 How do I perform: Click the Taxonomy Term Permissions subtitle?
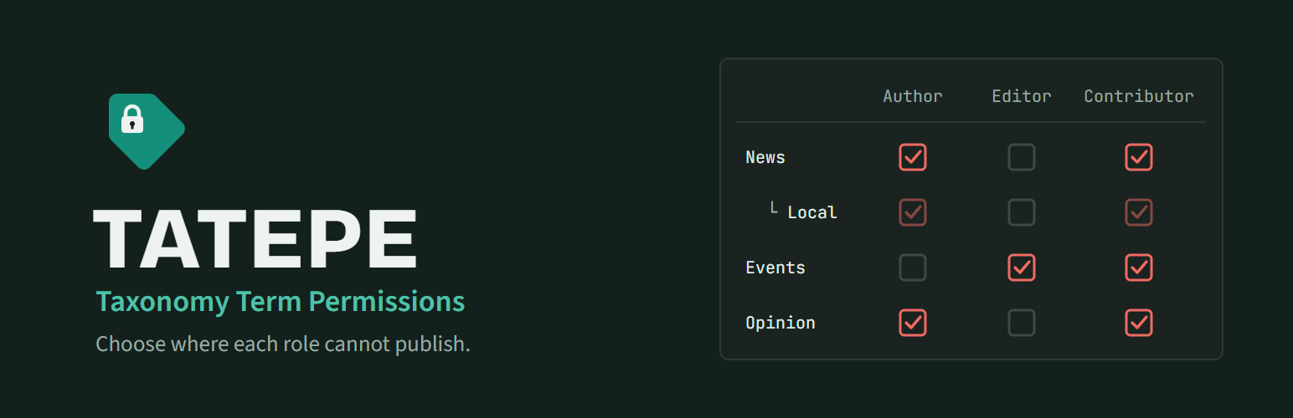point(281,302)
